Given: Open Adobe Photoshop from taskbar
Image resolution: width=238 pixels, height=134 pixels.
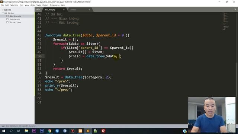Looking at the screenshot, I should click(42, 131).
